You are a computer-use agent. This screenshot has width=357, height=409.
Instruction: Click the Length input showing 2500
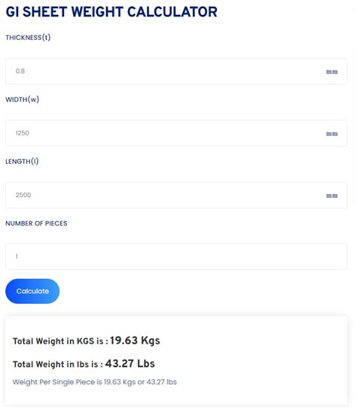pyautogui.click(x=176, y=195)
